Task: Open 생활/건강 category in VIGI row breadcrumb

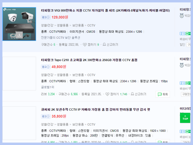Action: click(x=47, y=25)
